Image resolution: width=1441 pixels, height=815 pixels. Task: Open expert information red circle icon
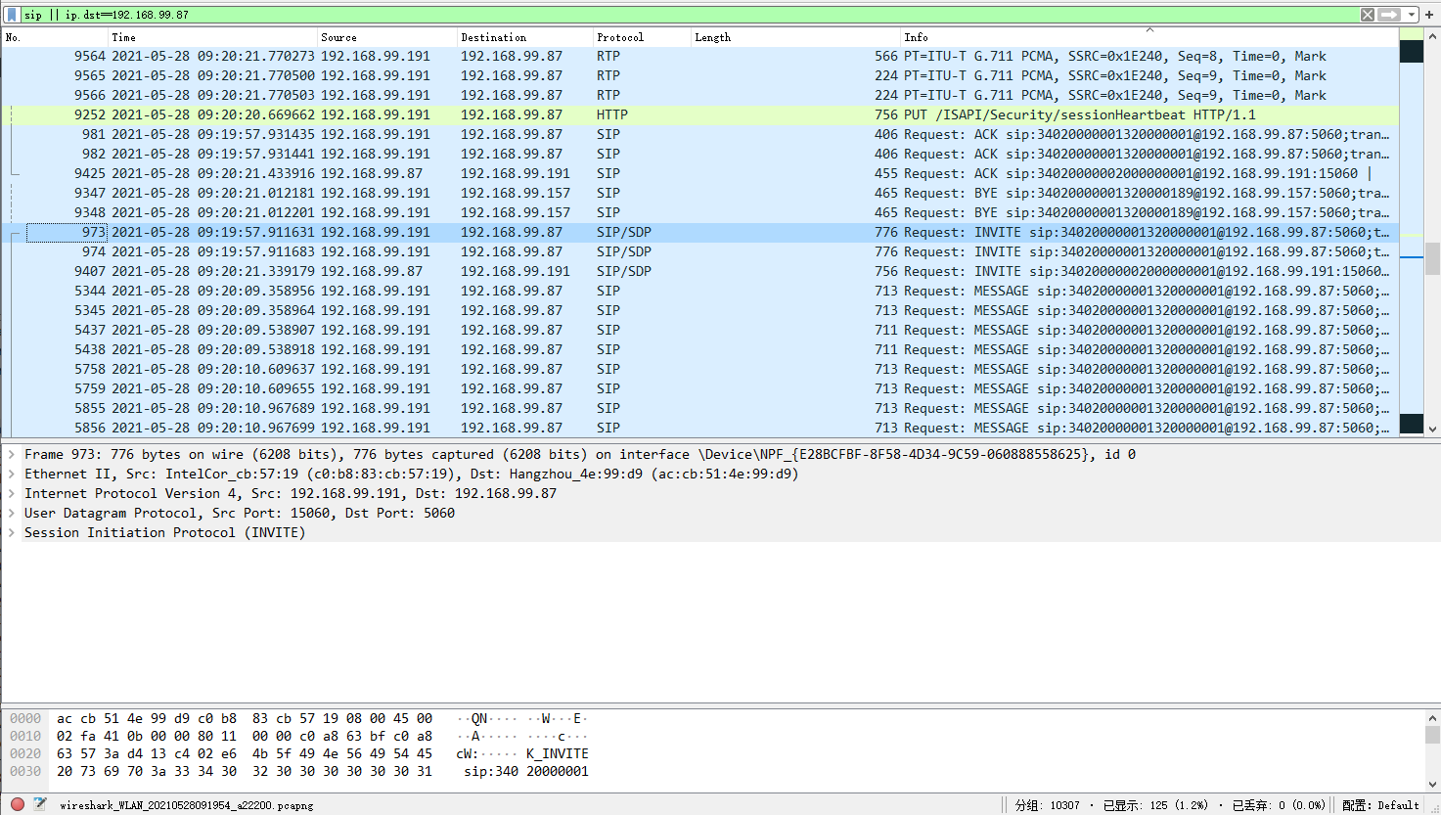click(x=18, y=804)
